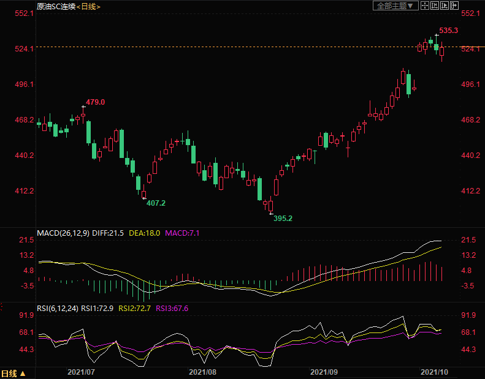Click the 2021/07 date on time axis

click(80, 372)
